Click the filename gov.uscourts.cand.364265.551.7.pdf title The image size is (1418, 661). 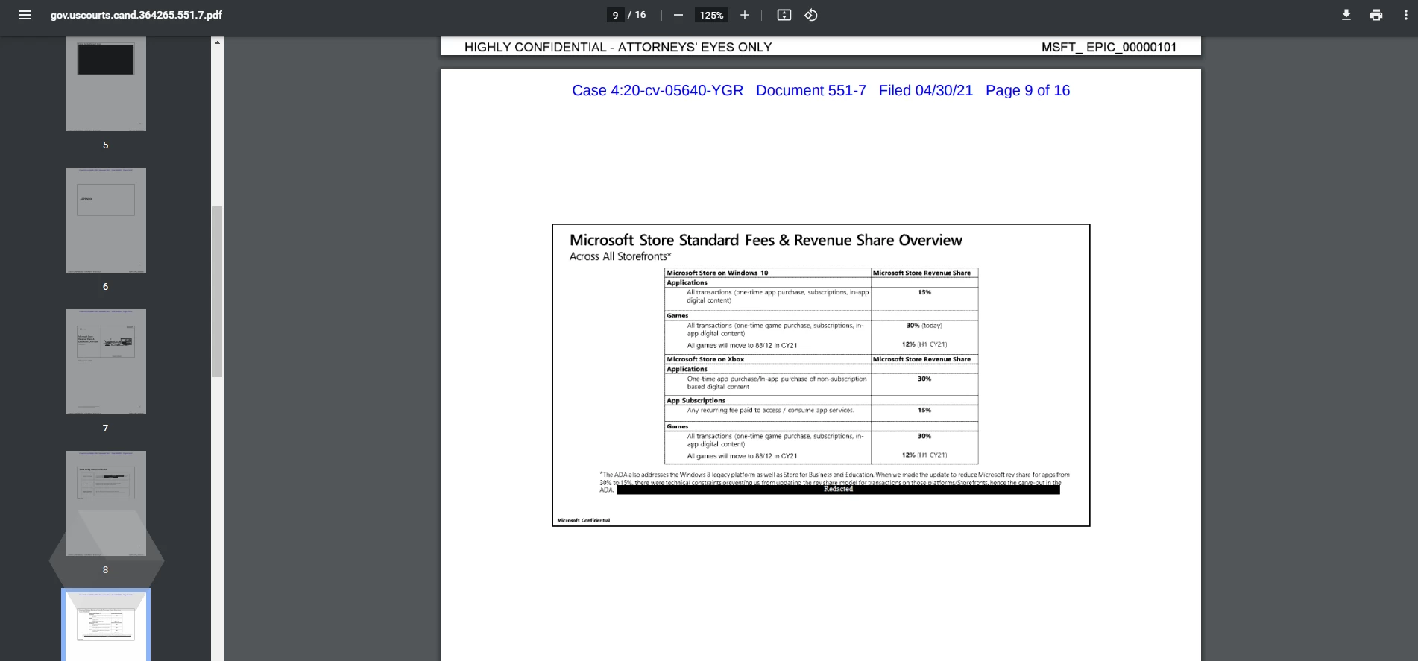tap(136, 15)
